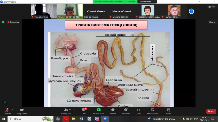Change layout with the View button
The image size is (218, 122).
tap(212, 7)
